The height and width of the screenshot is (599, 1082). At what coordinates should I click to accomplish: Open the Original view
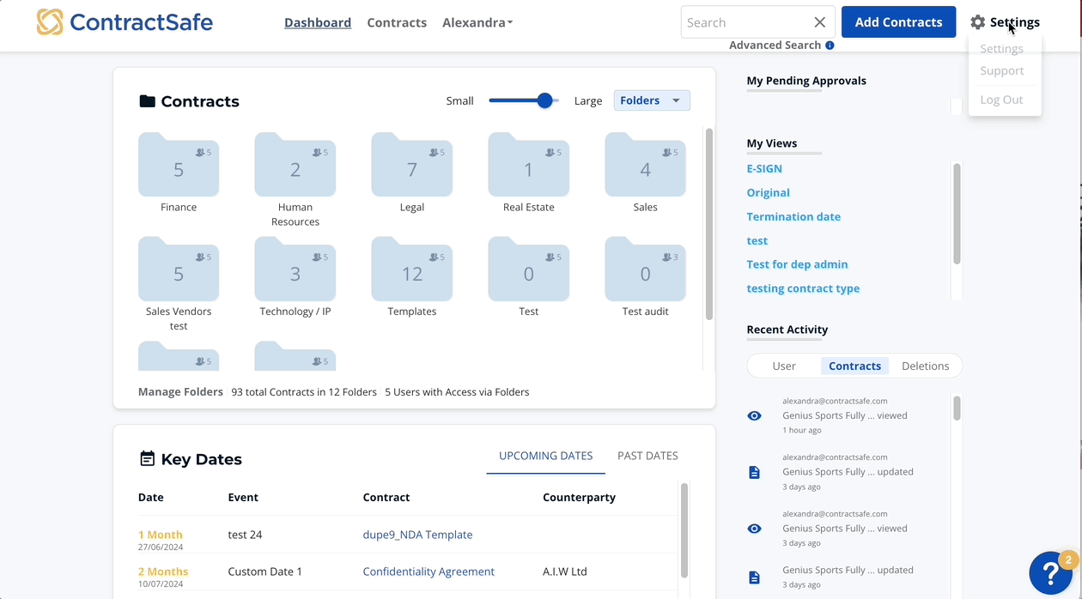click(x=769, y=193)
